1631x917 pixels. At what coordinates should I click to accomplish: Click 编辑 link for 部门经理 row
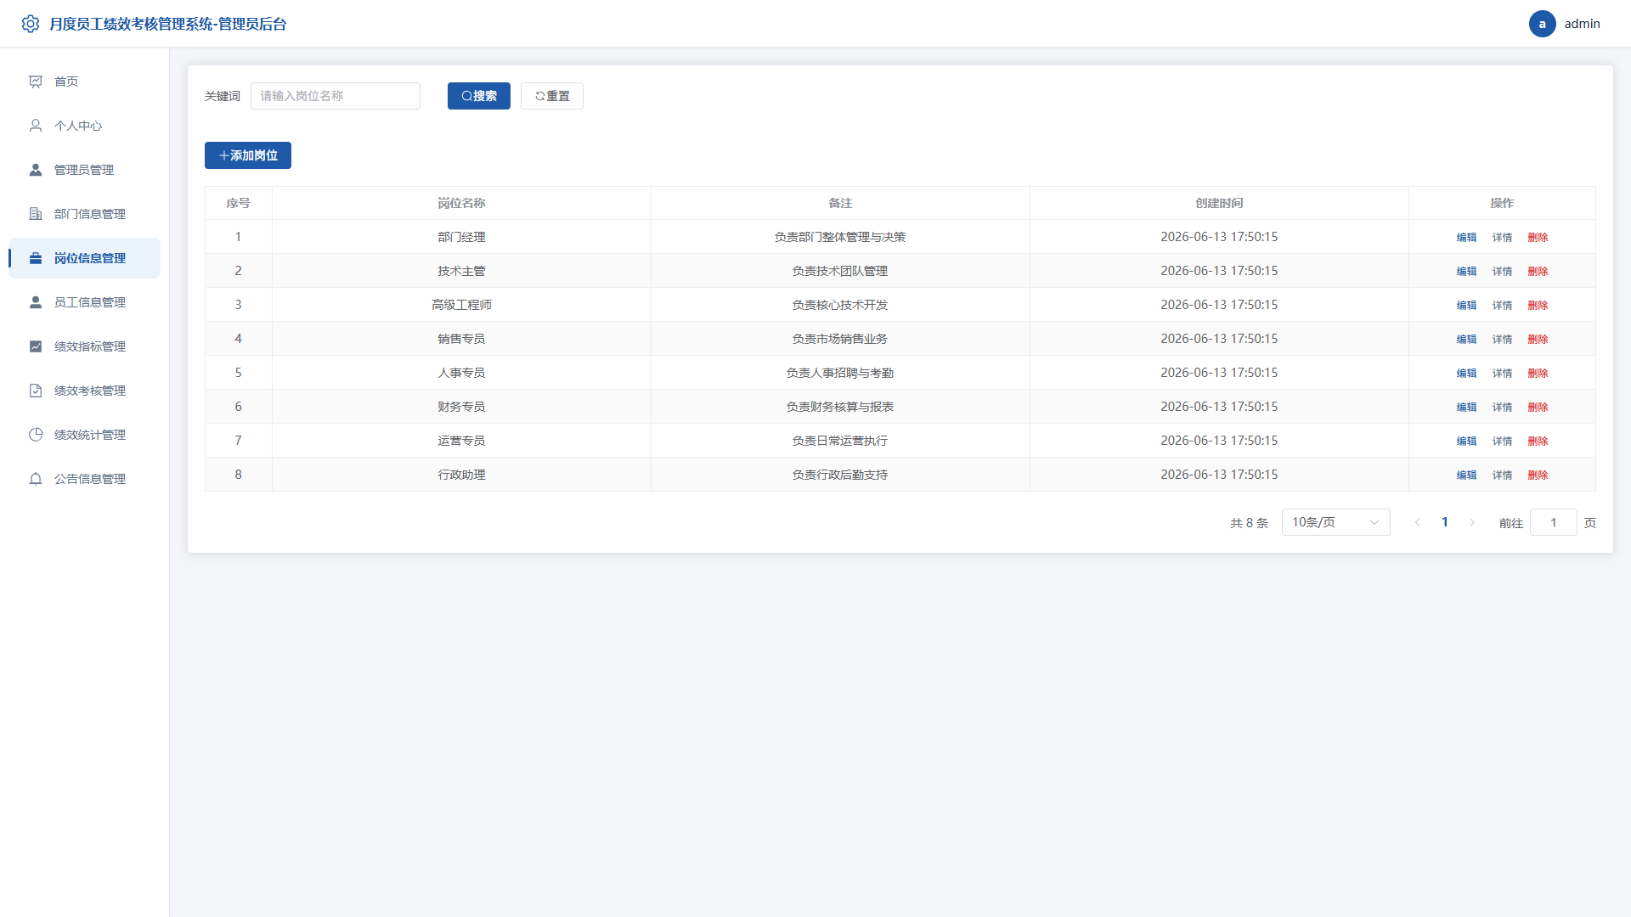click(1466, 237)
